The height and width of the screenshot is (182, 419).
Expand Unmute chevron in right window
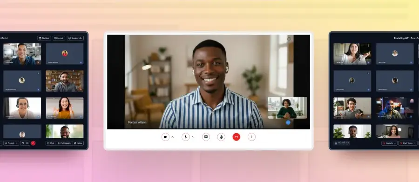[395, 143]
